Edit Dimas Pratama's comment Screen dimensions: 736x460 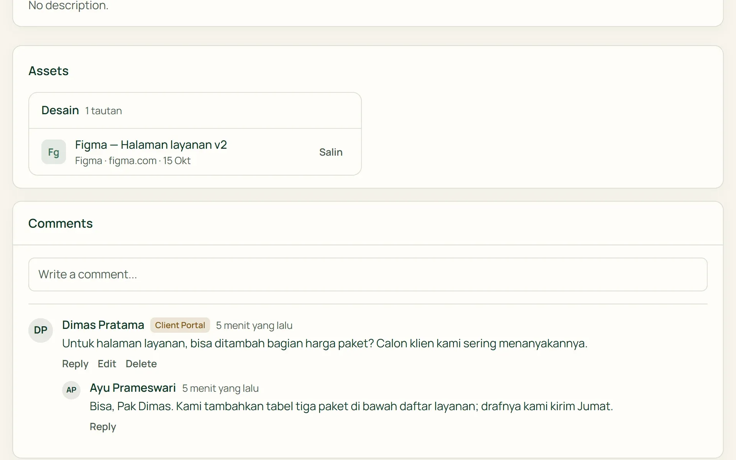pyautogui.click(x=107, y=364)
